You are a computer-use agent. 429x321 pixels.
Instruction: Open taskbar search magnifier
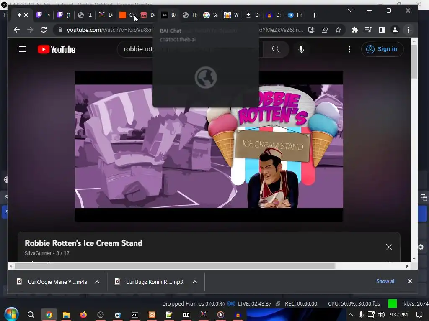(x=31, y=315)
